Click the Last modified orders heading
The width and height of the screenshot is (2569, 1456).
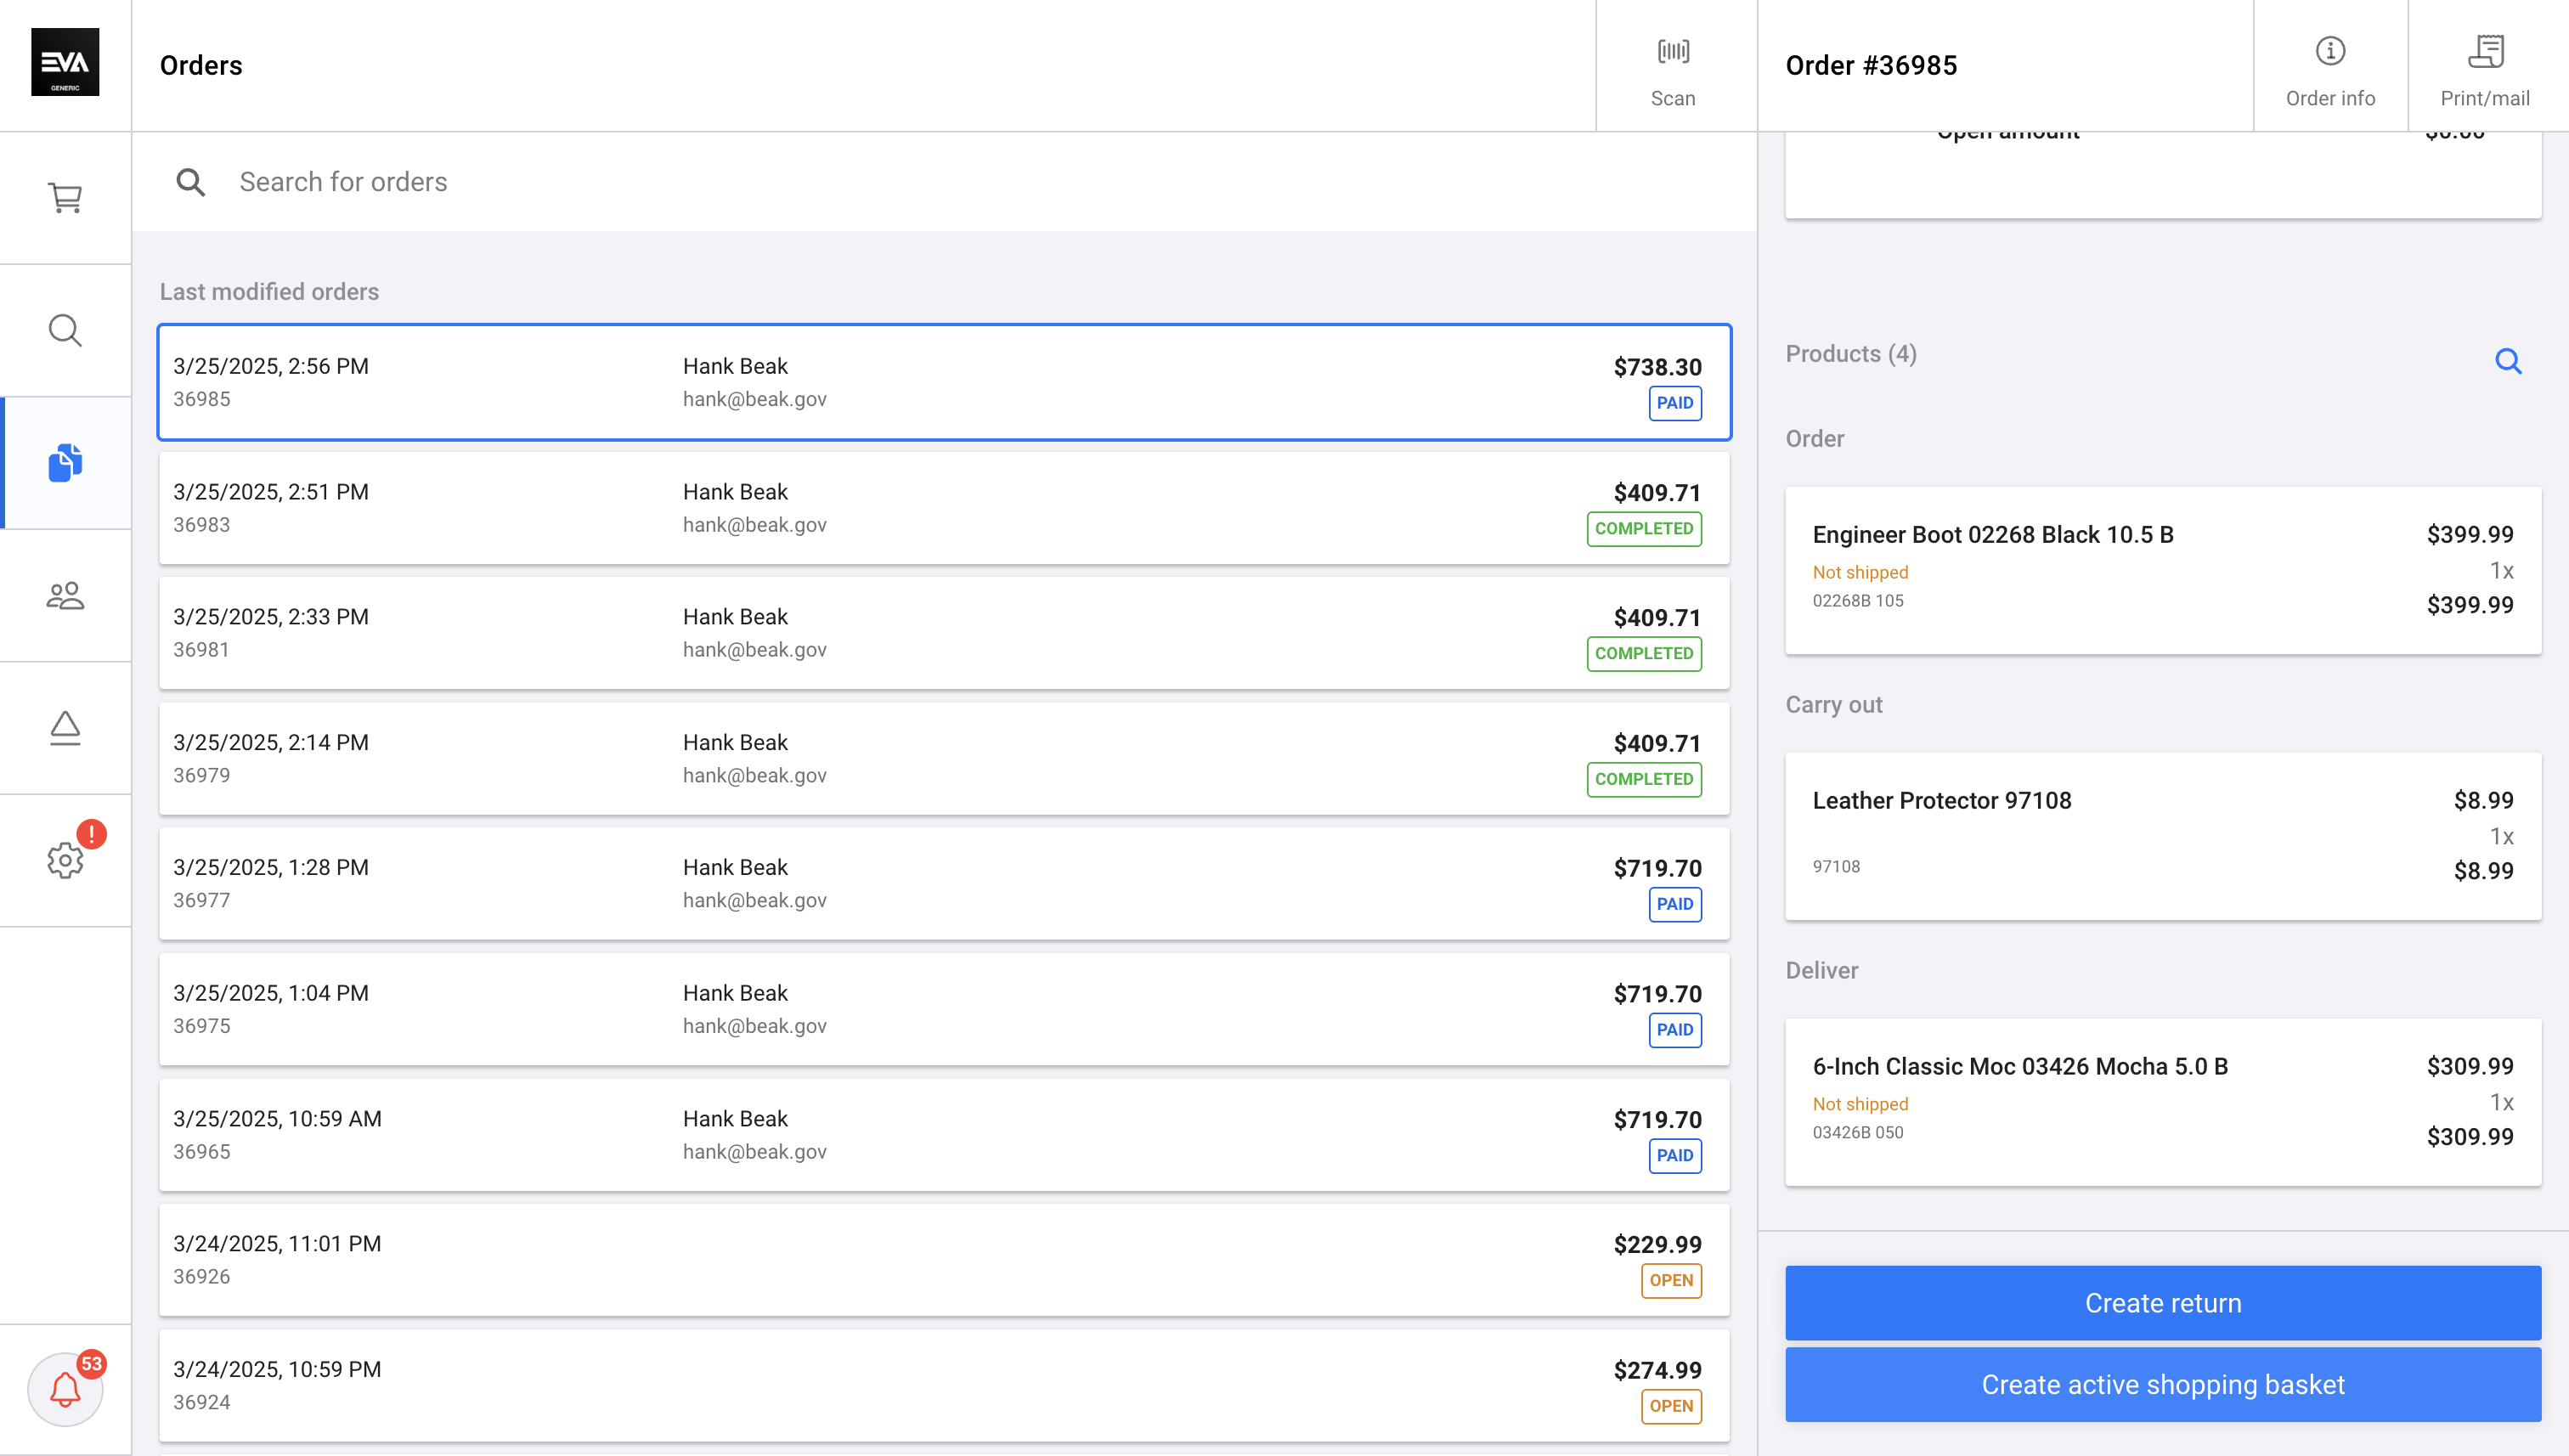coord(269,292)
